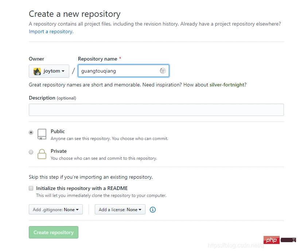Screen dimensions: 300x252
Task: Expand the Add .gitignore dropdown
Action: (56, 210)
